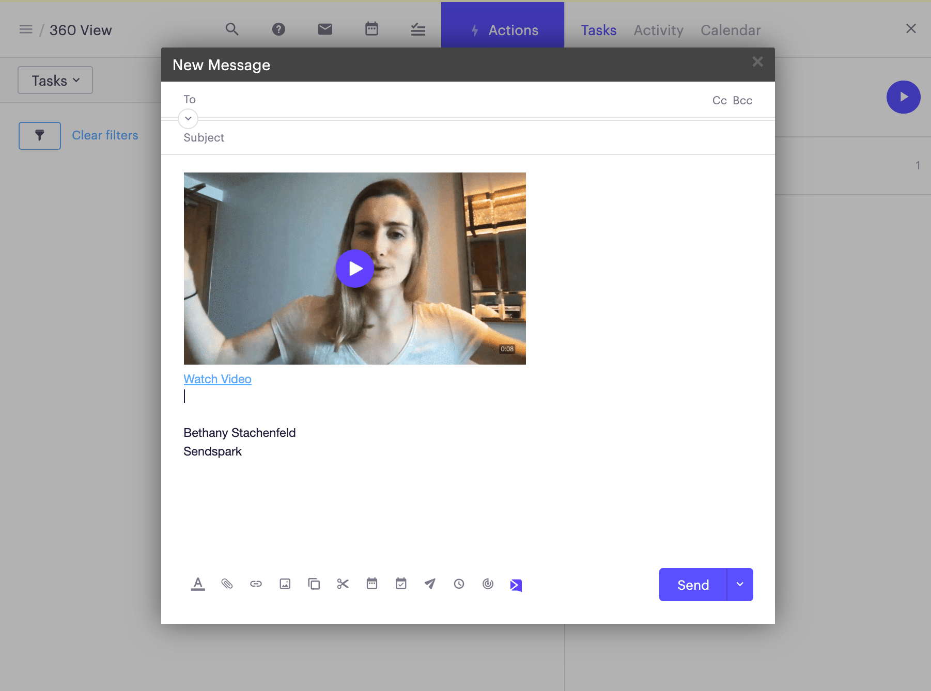The height and width of the screenshot is (691, 931).
Task: Click the round purple play button
Action: click(903, 97)
